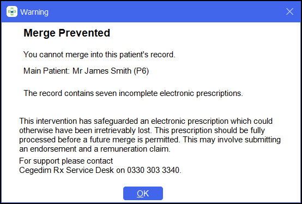This screenshot has height=204, width=302.
Task: Click the Cegedim Rx Service Desk text
Action: (67, 171)
